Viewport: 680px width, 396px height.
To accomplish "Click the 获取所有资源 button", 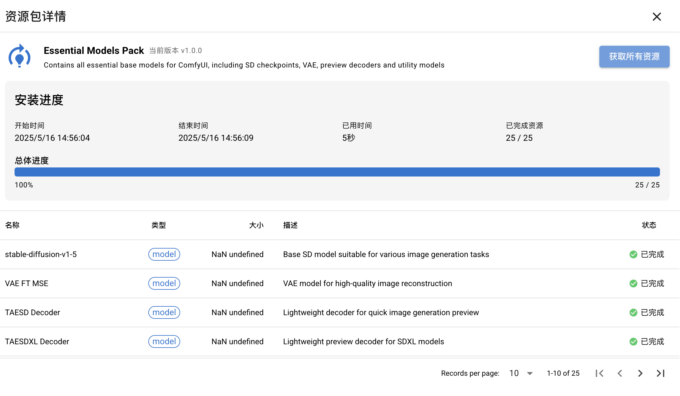I will point(634,57).
